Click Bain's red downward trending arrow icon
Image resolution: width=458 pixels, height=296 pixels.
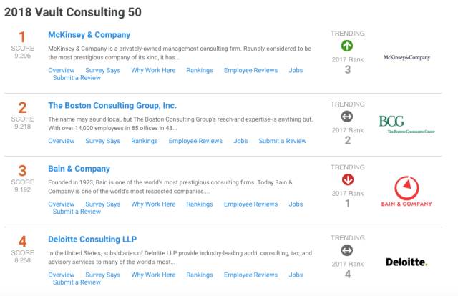tap(347, 179)
